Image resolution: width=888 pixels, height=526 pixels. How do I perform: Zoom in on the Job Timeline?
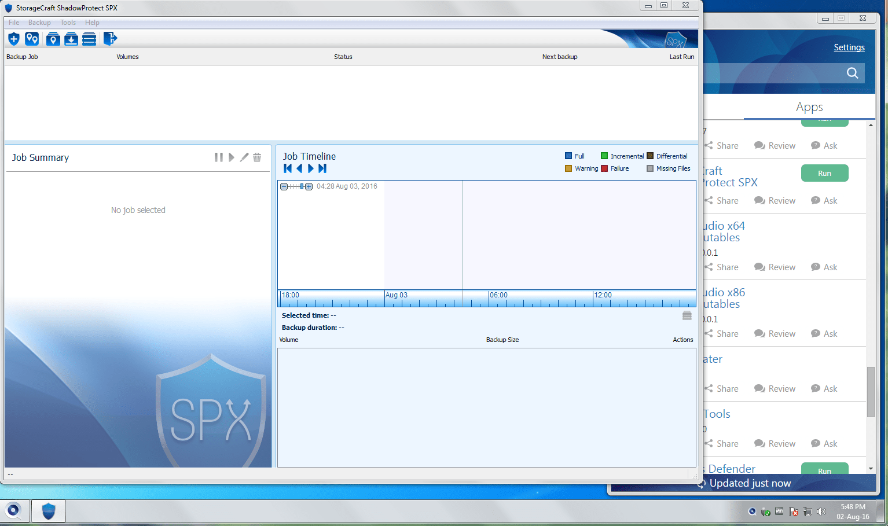(x=309, y=186)
